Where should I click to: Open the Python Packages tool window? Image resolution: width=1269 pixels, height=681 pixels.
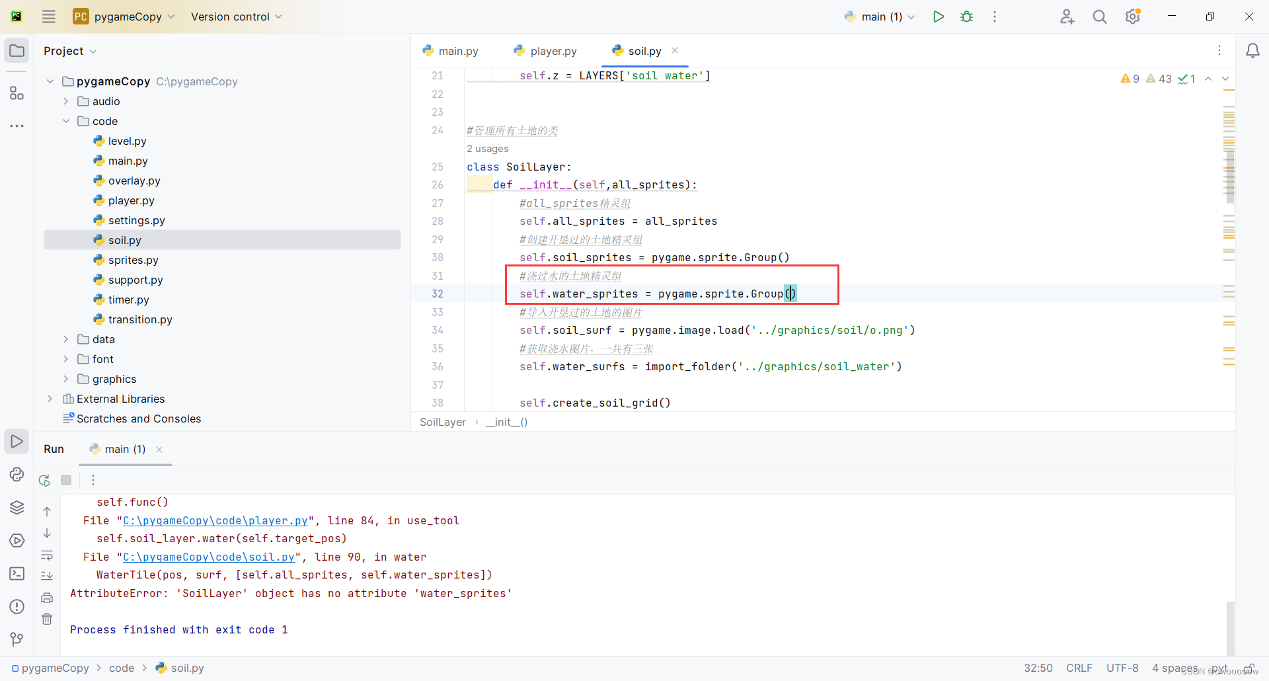pos(17,507)
